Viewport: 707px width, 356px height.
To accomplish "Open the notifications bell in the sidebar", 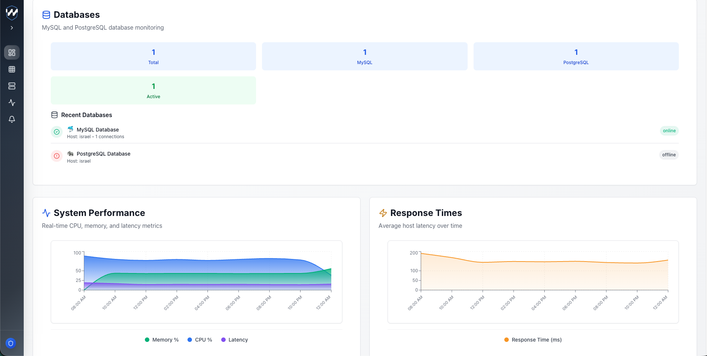I will [12, 119].
